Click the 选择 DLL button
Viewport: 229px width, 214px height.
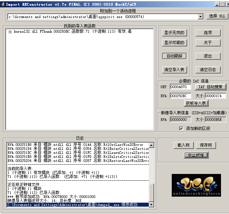coord(217,16)
